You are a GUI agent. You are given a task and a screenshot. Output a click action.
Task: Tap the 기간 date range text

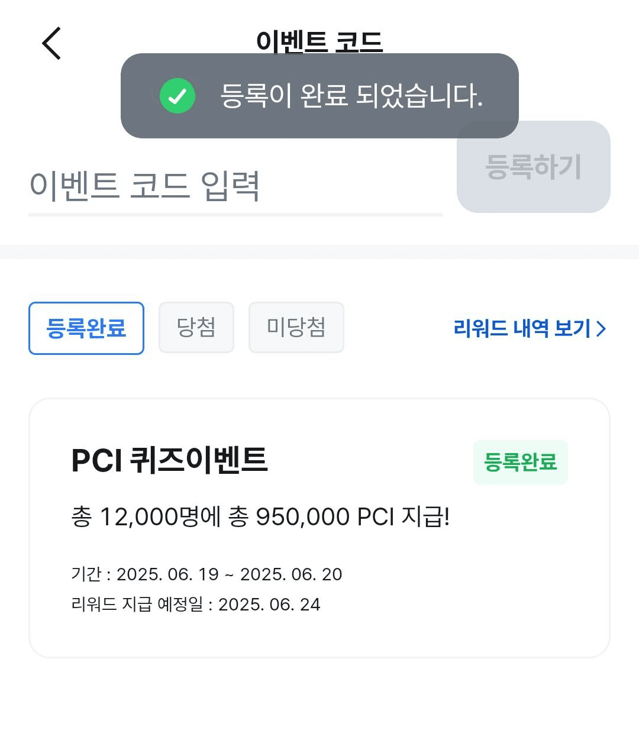tap(206, 574)
